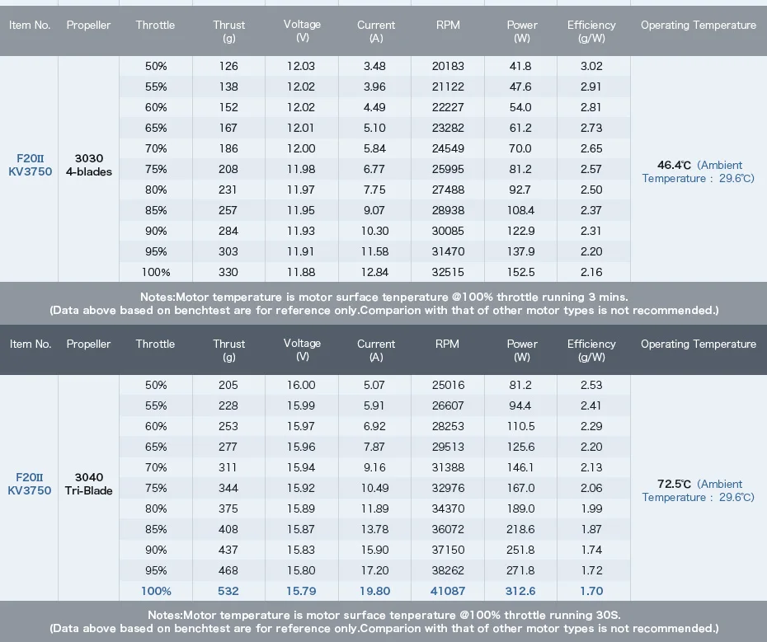Select the 32515 RPM cell in top table
Screen dimensions: 767x642
tap(448, 272)
